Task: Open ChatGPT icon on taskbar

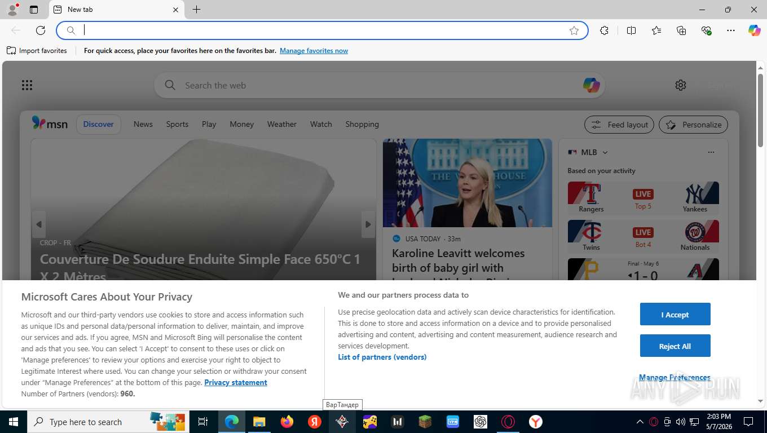Action: click(481, 422)
